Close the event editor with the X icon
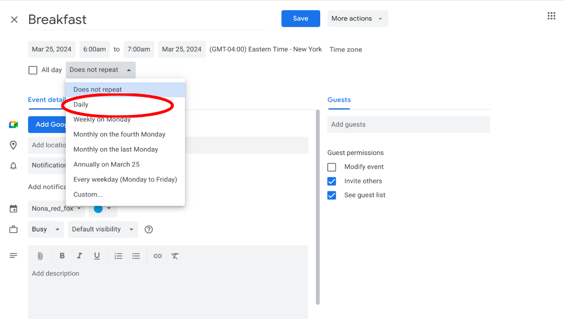The image size is (564, 319). (x=14, y=19)
